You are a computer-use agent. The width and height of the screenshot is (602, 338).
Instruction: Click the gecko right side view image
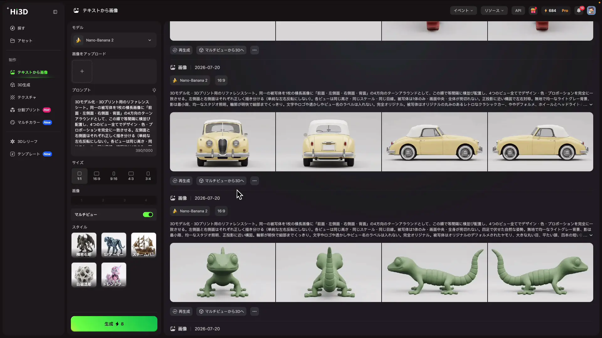pyautogui.click(x=541, y=273)
